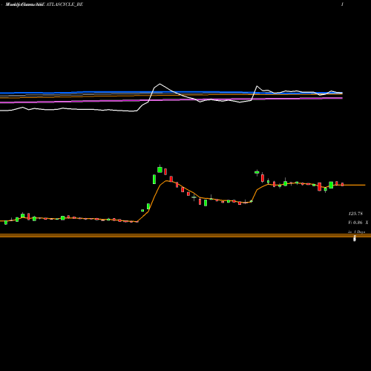
Task: Click the 'in 1 Days' label
Action: [356, 232]
